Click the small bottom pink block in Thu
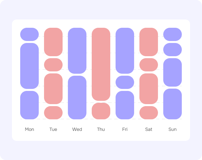The image size is (202, 160). 101,111
